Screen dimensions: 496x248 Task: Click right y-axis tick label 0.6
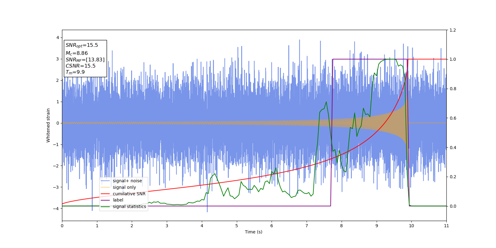(x=453, y=118)
